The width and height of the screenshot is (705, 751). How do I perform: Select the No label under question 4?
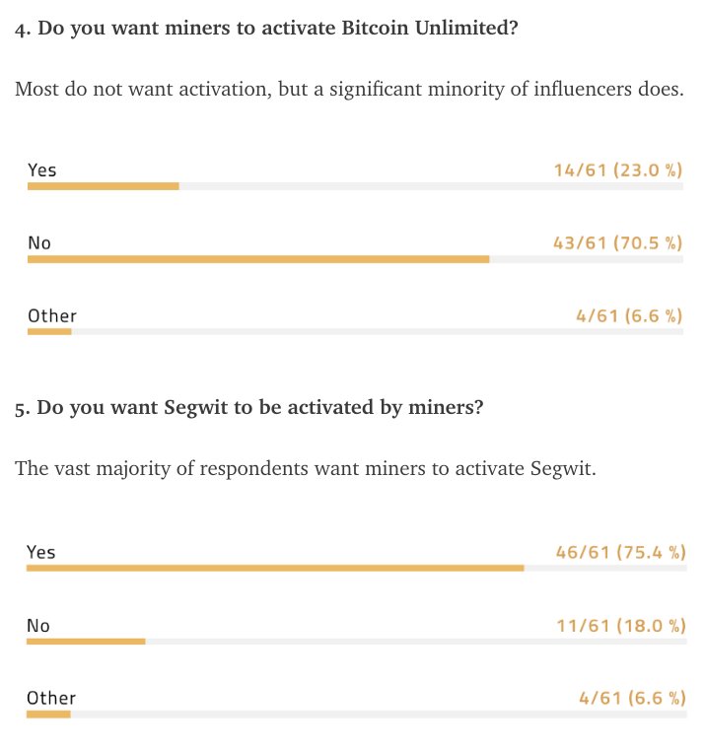pyautogui.click(x=39, y=242)
